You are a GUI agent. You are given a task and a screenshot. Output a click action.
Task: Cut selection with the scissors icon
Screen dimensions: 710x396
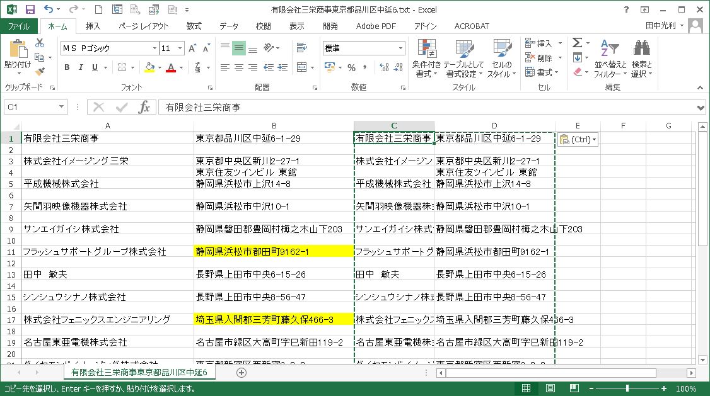pyautogui.click(x=40, y=43)
